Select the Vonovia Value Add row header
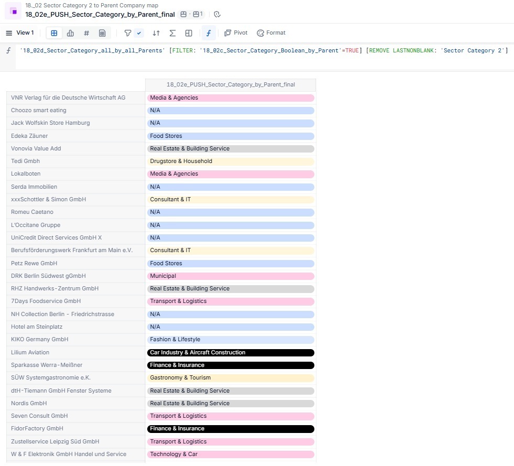The width and height of the screenshot is (514, 466). click(x=76, y=148)
